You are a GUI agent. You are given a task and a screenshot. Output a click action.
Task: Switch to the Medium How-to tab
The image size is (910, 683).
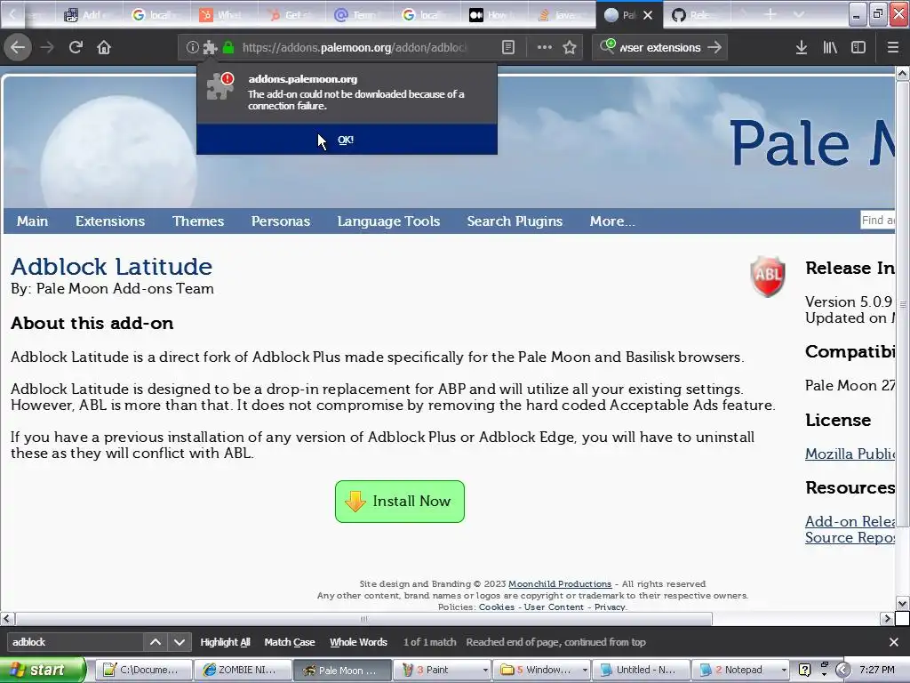click(x=494, y=15)
